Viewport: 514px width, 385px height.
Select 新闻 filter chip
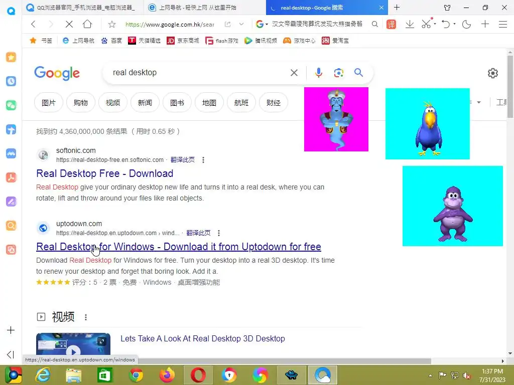[x=145, y=103]
